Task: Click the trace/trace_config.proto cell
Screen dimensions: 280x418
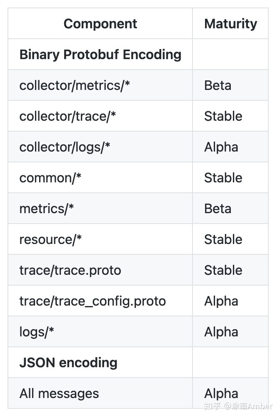Action: pos(92,301)
